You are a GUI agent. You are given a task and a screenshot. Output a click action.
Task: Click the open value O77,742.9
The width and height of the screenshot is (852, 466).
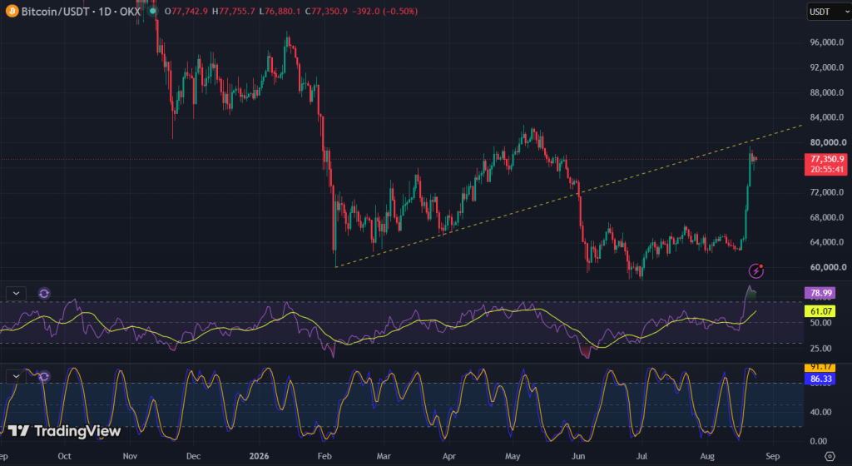click(x=186, y=11)
